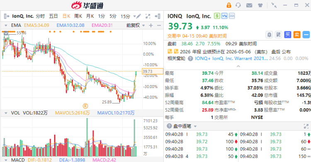Screen dimensions: 311x162
Task: Click the blue minus remove-from-watchlist button
Action: coord(306,35)
